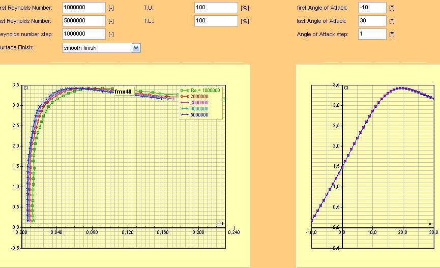Click the 5000000 legend entry
The width and height of the screenshot is (440, 268).
pyautogui.click(x=194, y=115)
